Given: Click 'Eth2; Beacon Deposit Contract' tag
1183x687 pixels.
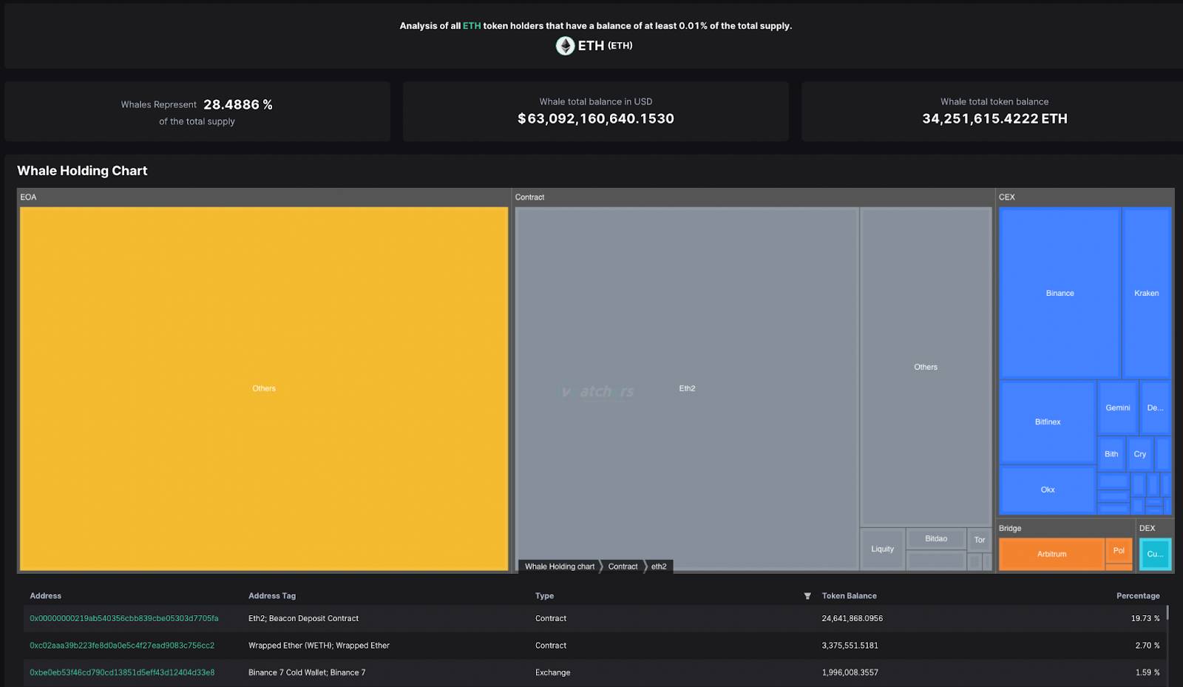Looking at the screenshot, I should [303, 618].
